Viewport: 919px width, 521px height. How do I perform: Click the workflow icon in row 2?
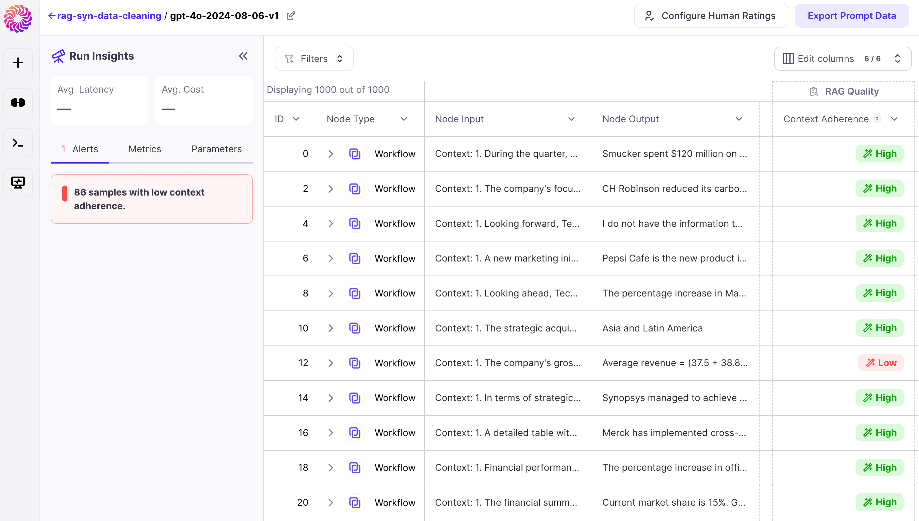point(354,189)
